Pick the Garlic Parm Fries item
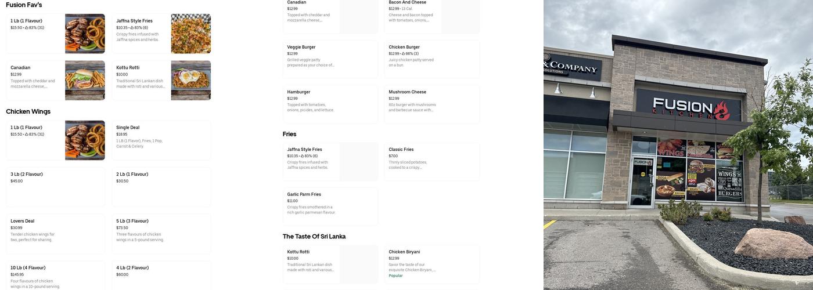Image resolution: width=813 pixels, height=290 pixels. pyautogui.click(x=330, y=206)
